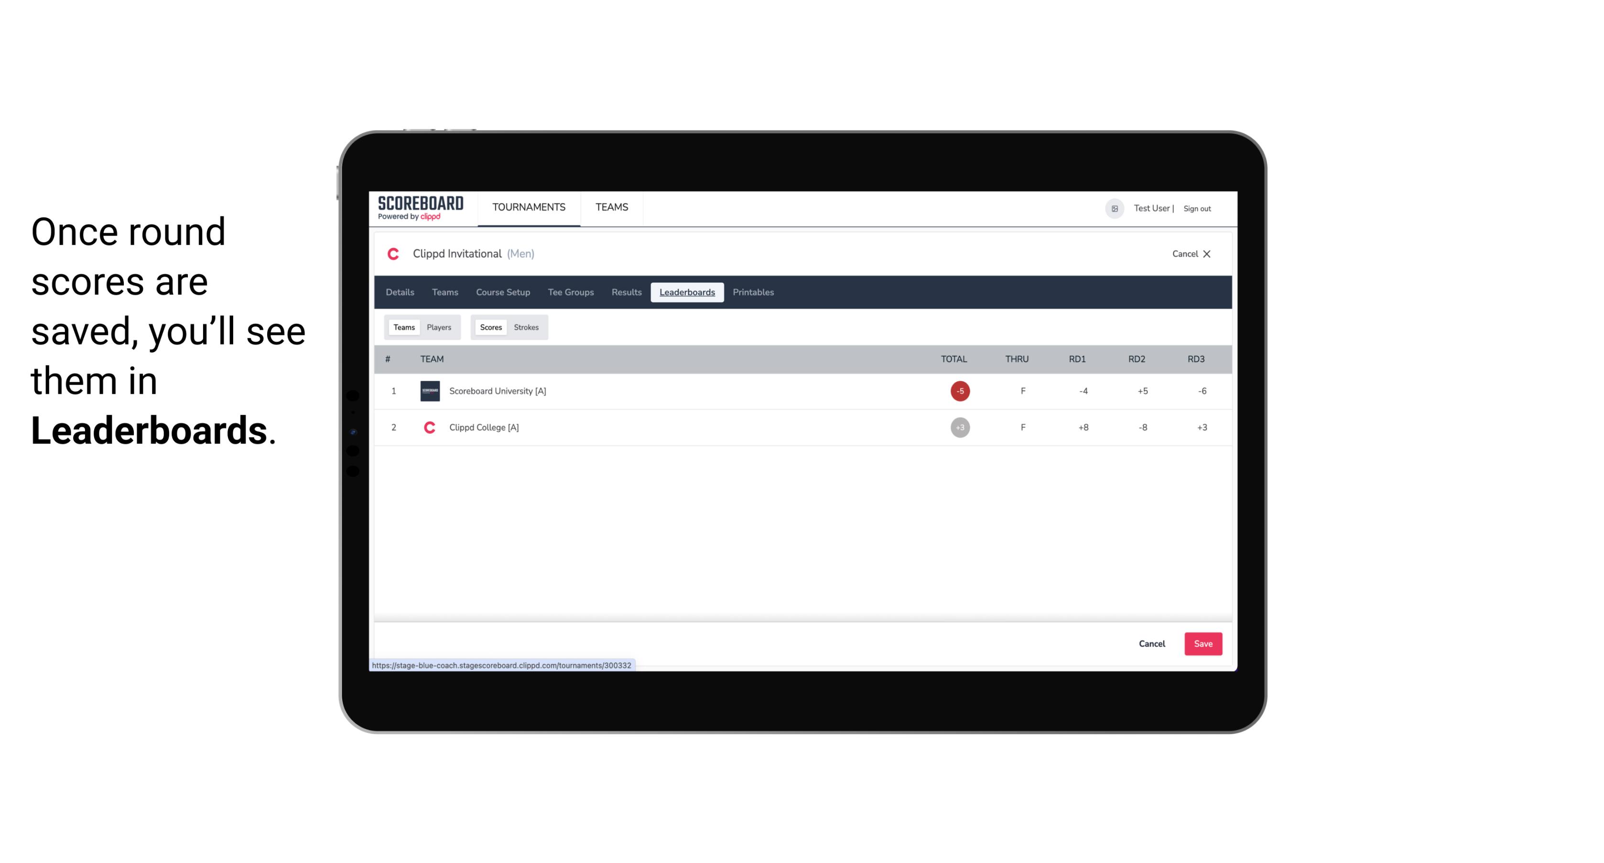Click the Cancel button

[x=1151, y=643]
